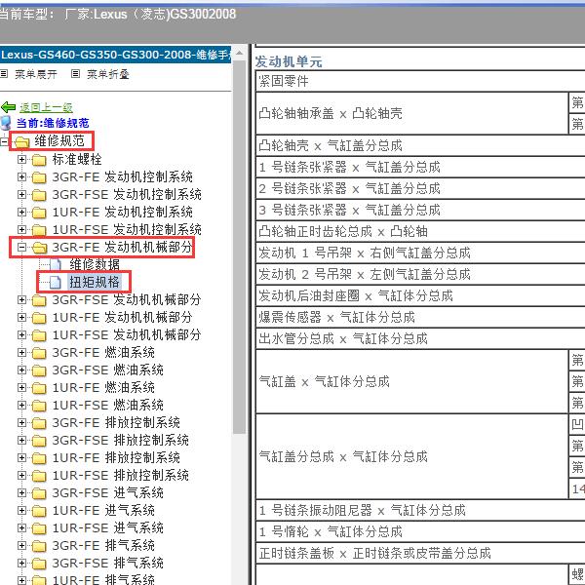This screenshot has height=585, width=585.
Task: Click 发动机 1 号吊架 row
Action: (420, 253)
